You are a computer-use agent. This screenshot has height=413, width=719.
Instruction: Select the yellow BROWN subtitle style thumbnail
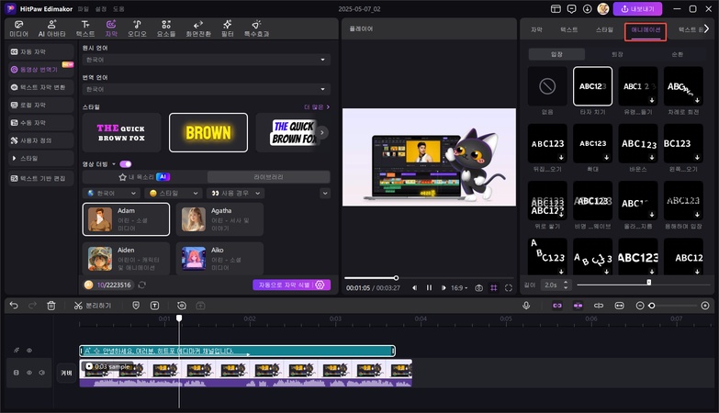pyautogui.click(x=208, y=132)
